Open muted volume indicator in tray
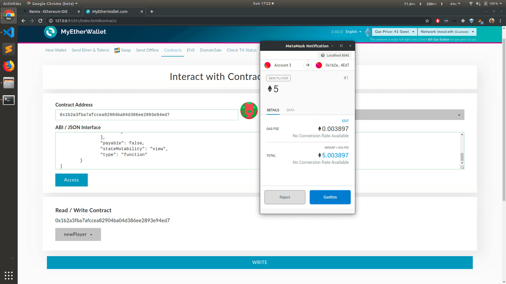 (x=479, y=4)
